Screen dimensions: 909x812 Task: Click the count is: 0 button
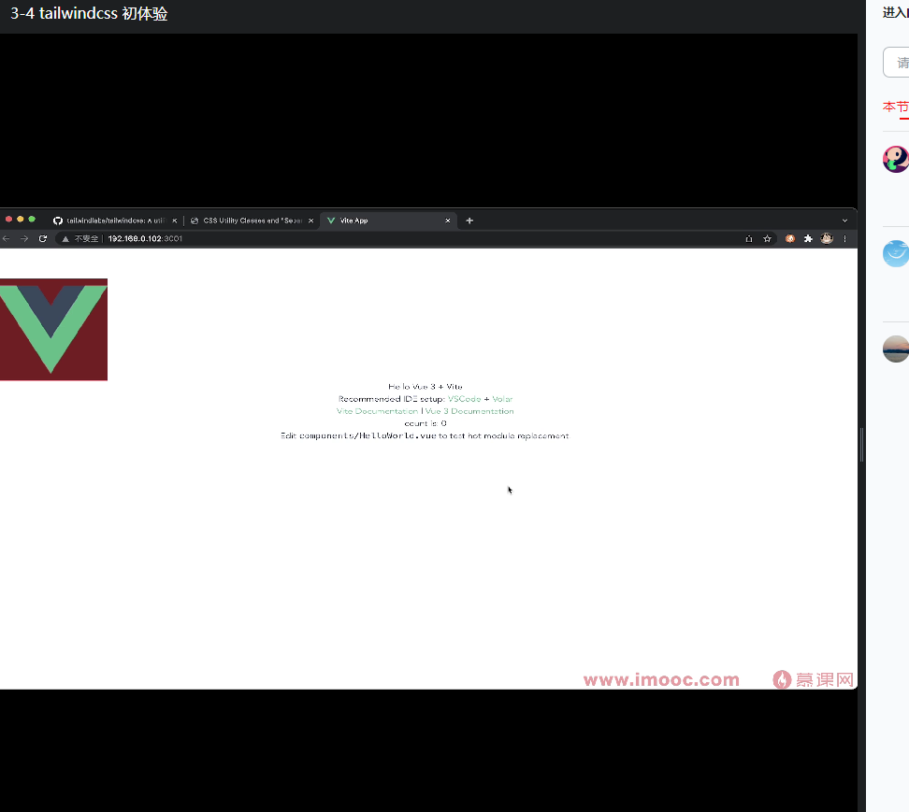click(426, 423)
